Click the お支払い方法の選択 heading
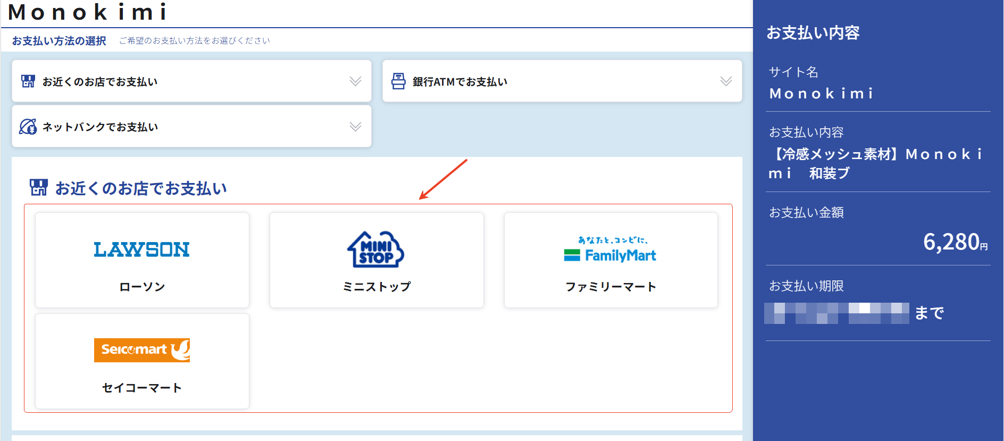 pos(59,41)
